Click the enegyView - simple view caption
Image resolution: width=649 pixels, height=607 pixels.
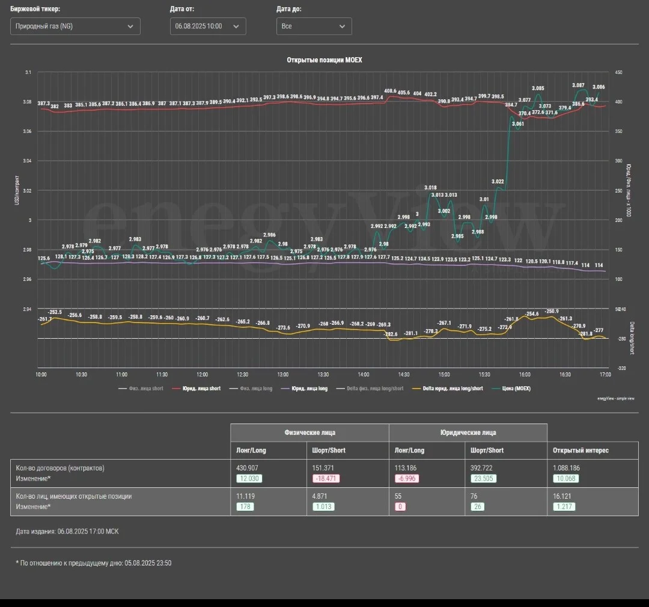click(616, 399)
